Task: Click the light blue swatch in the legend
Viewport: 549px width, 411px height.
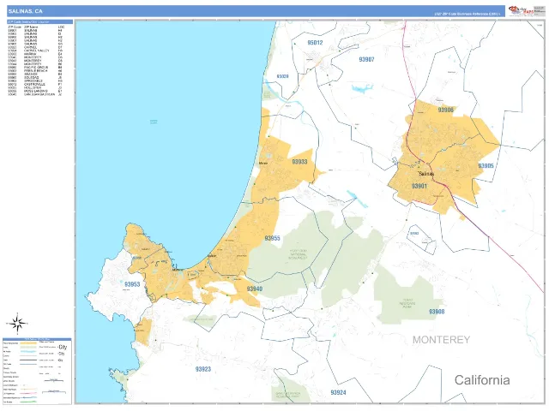Action: coord(28,352)
